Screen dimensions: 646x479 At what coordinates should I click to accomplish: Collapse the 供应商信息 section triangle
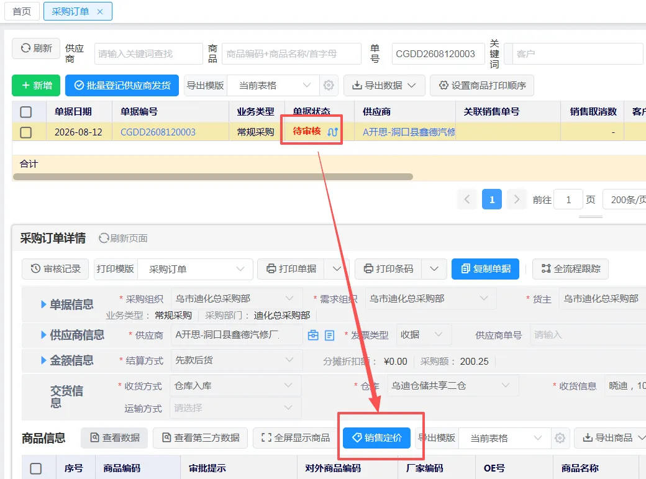pos(43,335)
